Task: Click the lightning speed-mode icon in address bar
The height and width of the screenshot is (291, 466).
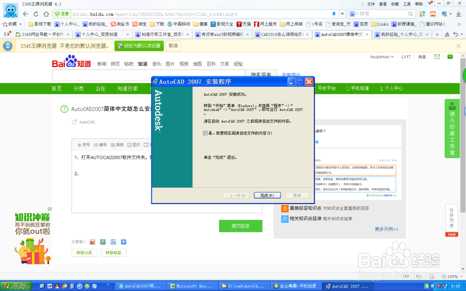Action: pyautogui.click(x=334, y=14)
